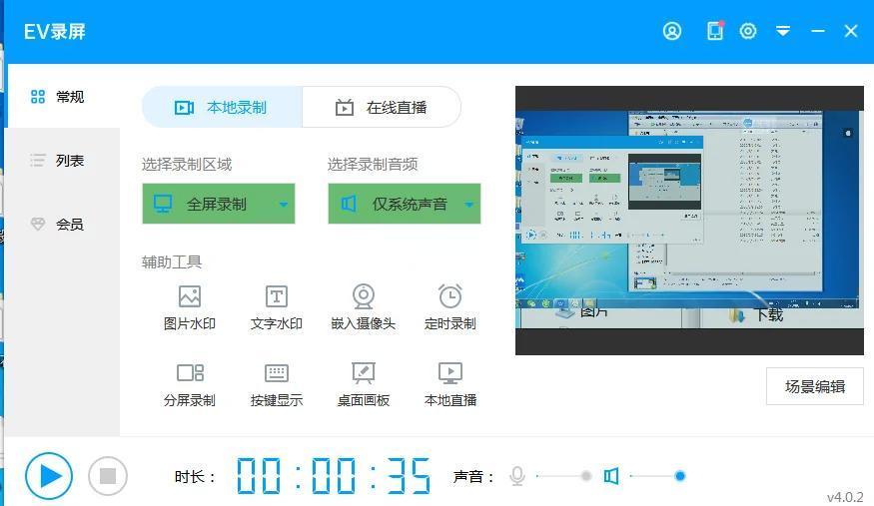Open the 文字水印 text watermark tool
The width and height of the screenshot is (874, 506).
276,297
